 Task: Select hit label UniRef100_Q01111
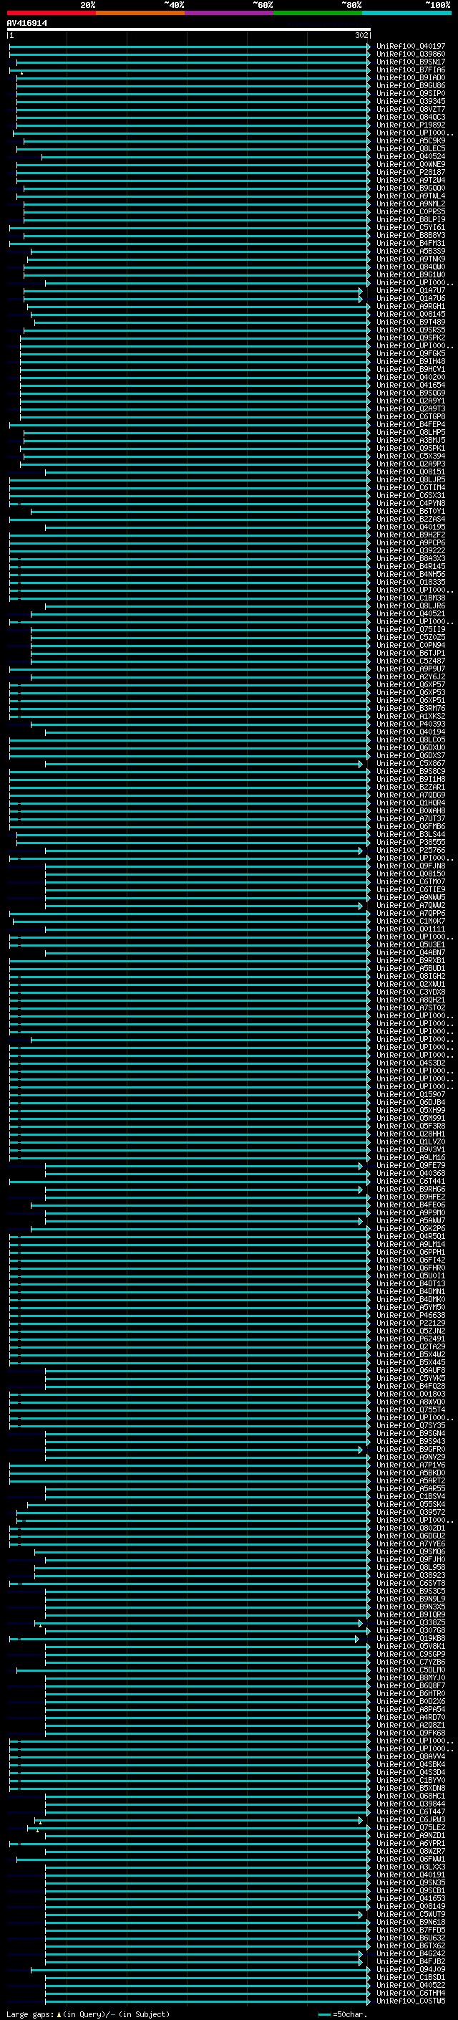411,929
